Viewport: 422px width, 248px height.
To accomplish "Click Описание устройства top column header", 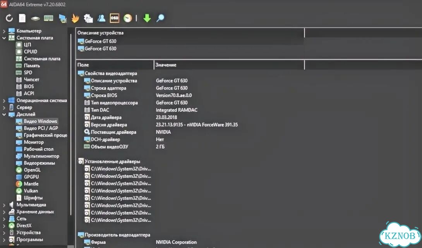I will [190, 33].
